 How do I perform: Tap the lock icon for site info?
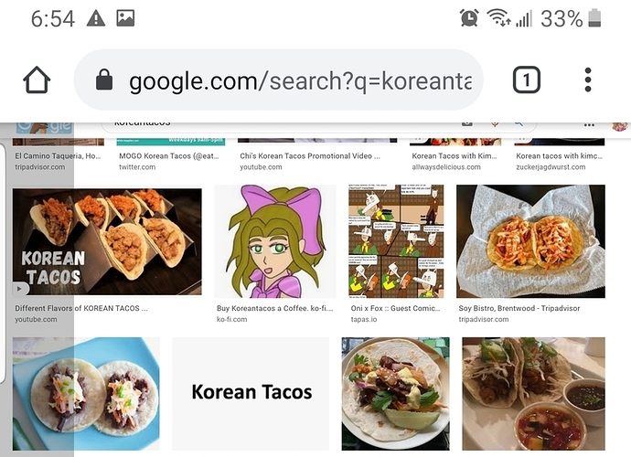click(x=104, y=80)
